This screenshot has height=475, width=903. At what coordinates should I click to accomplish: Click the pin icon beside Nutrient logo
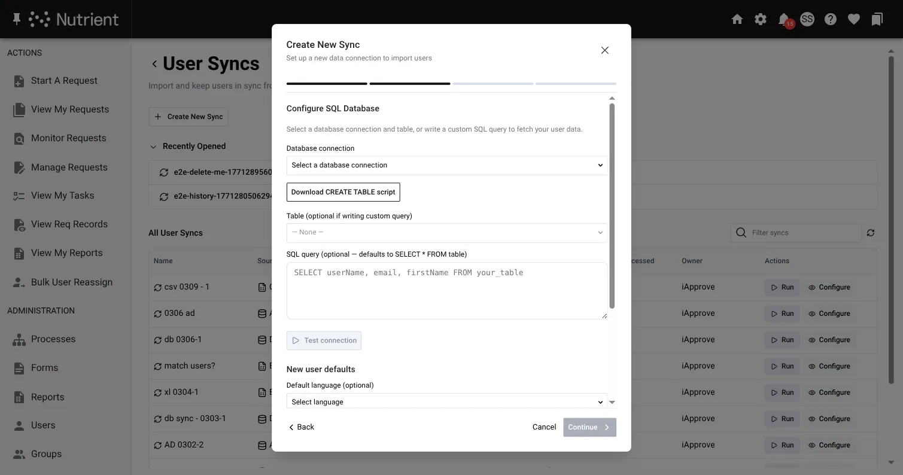17,19
